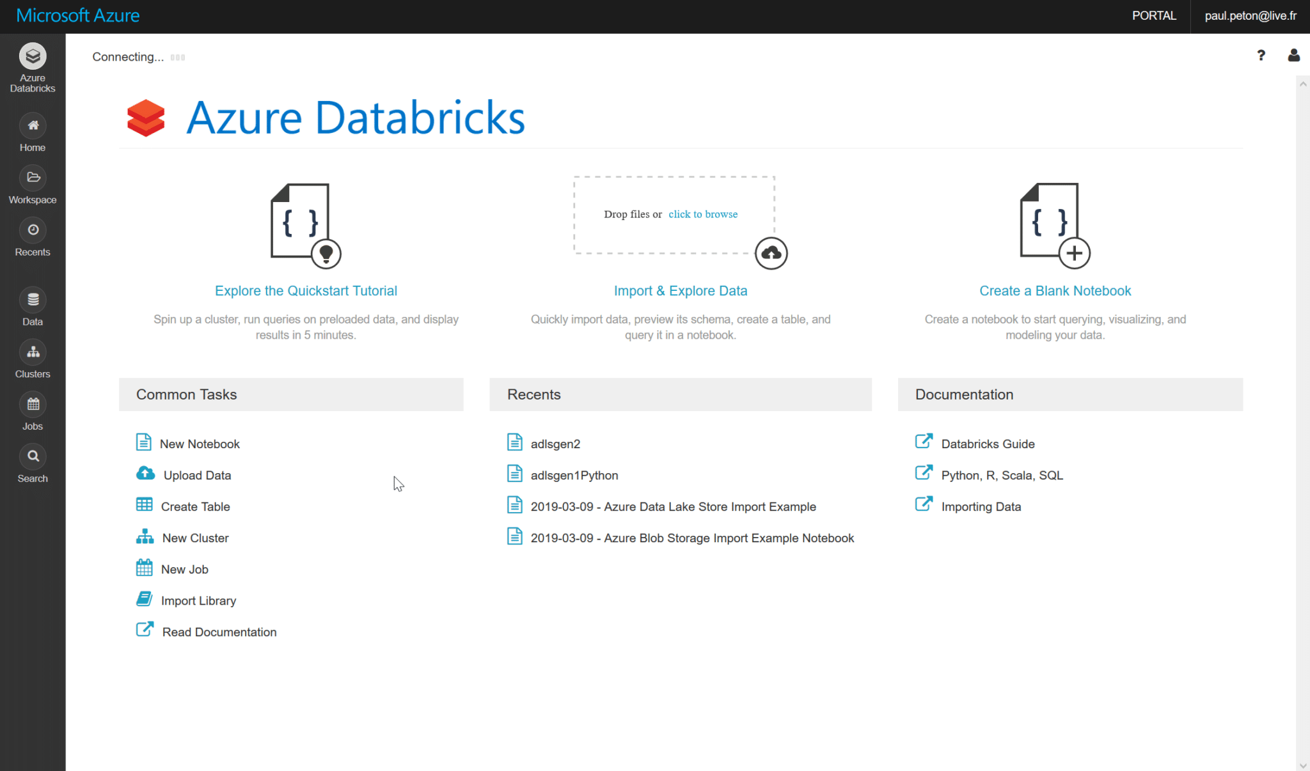The height and width of the screenshot is (771, 1310).
Task: Open the adlsgen1Python recent notebook
Action: (574, 475)
